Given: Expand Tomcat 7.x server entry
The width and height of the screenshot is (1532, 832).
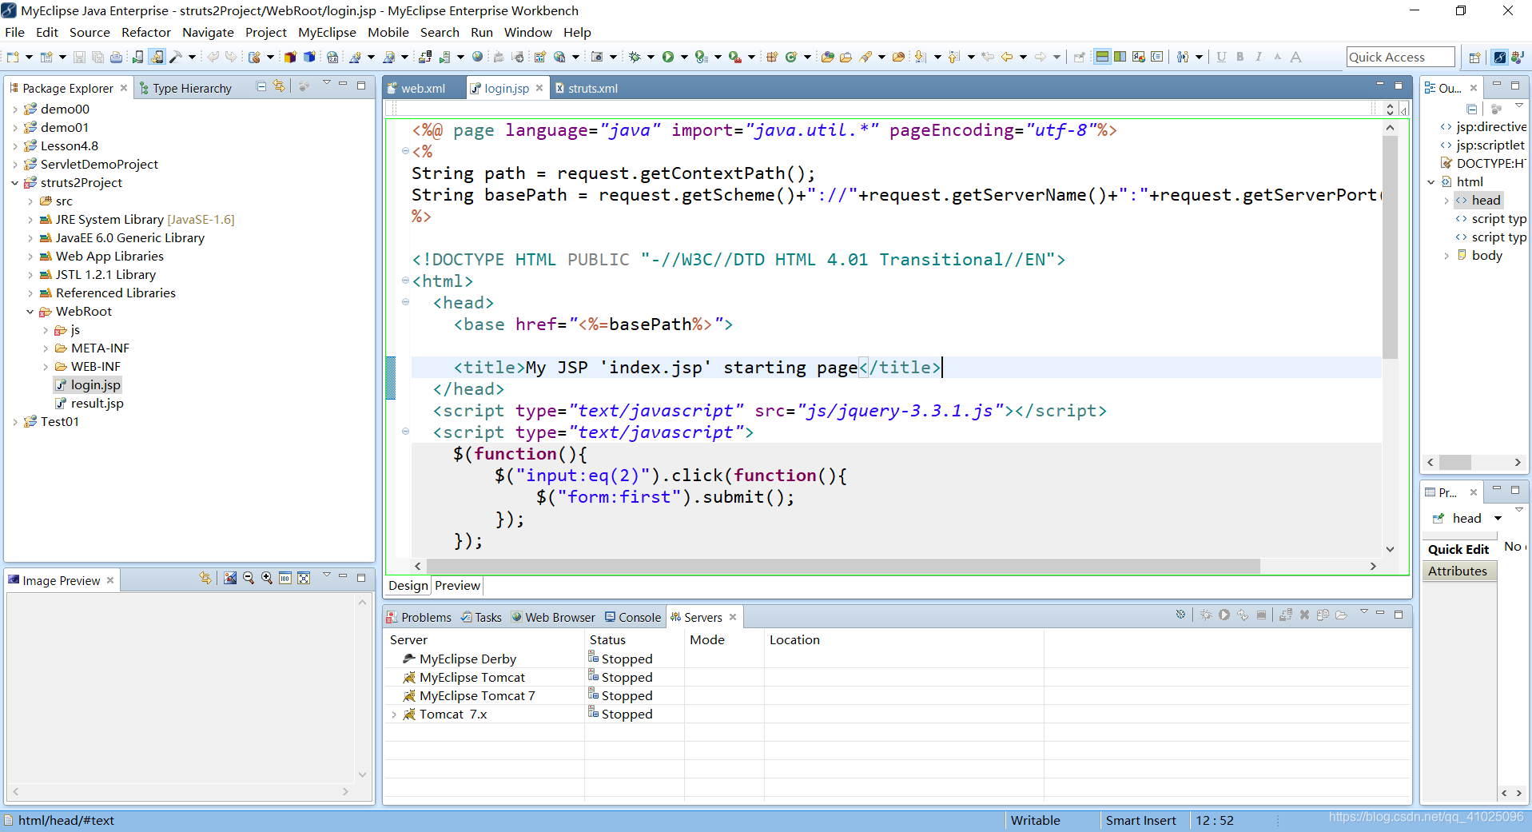Looking at the screenshot, I should pos(394,715).
